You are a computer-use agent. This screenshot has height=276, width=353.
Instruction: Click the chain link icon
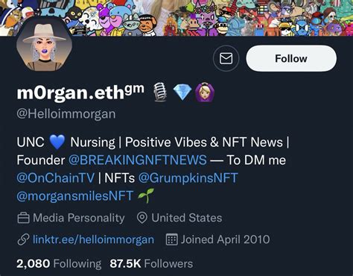[x=24, y=239]
